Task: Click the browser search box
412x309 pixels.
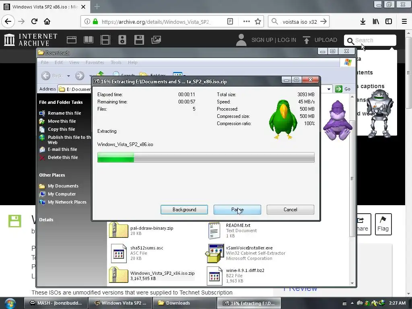Action: 299,22
